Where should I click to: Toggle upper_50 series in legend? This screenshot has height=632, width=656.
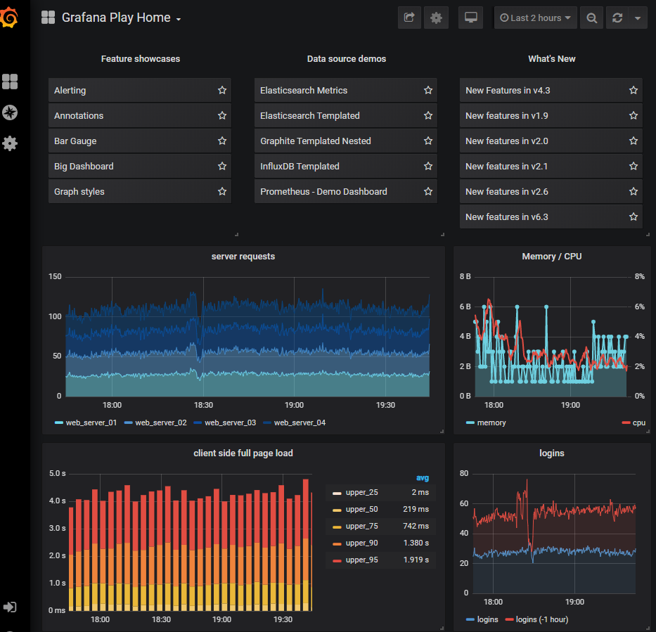click(x=361, y=509)
